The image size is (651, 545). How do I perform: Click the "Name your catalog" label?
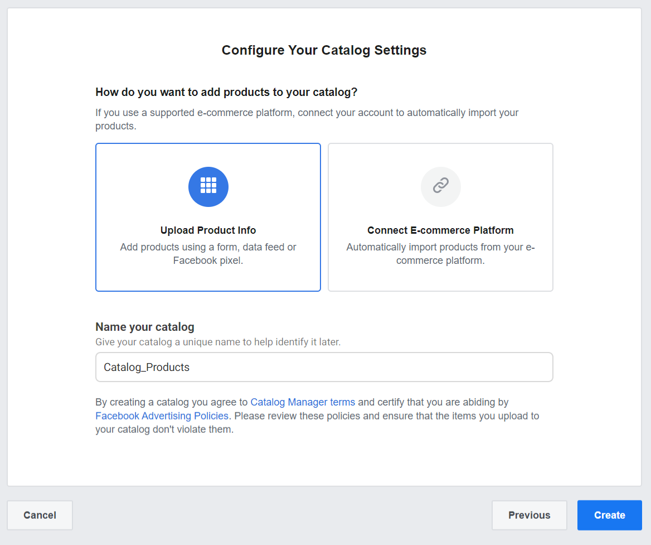tap(145, 327)
